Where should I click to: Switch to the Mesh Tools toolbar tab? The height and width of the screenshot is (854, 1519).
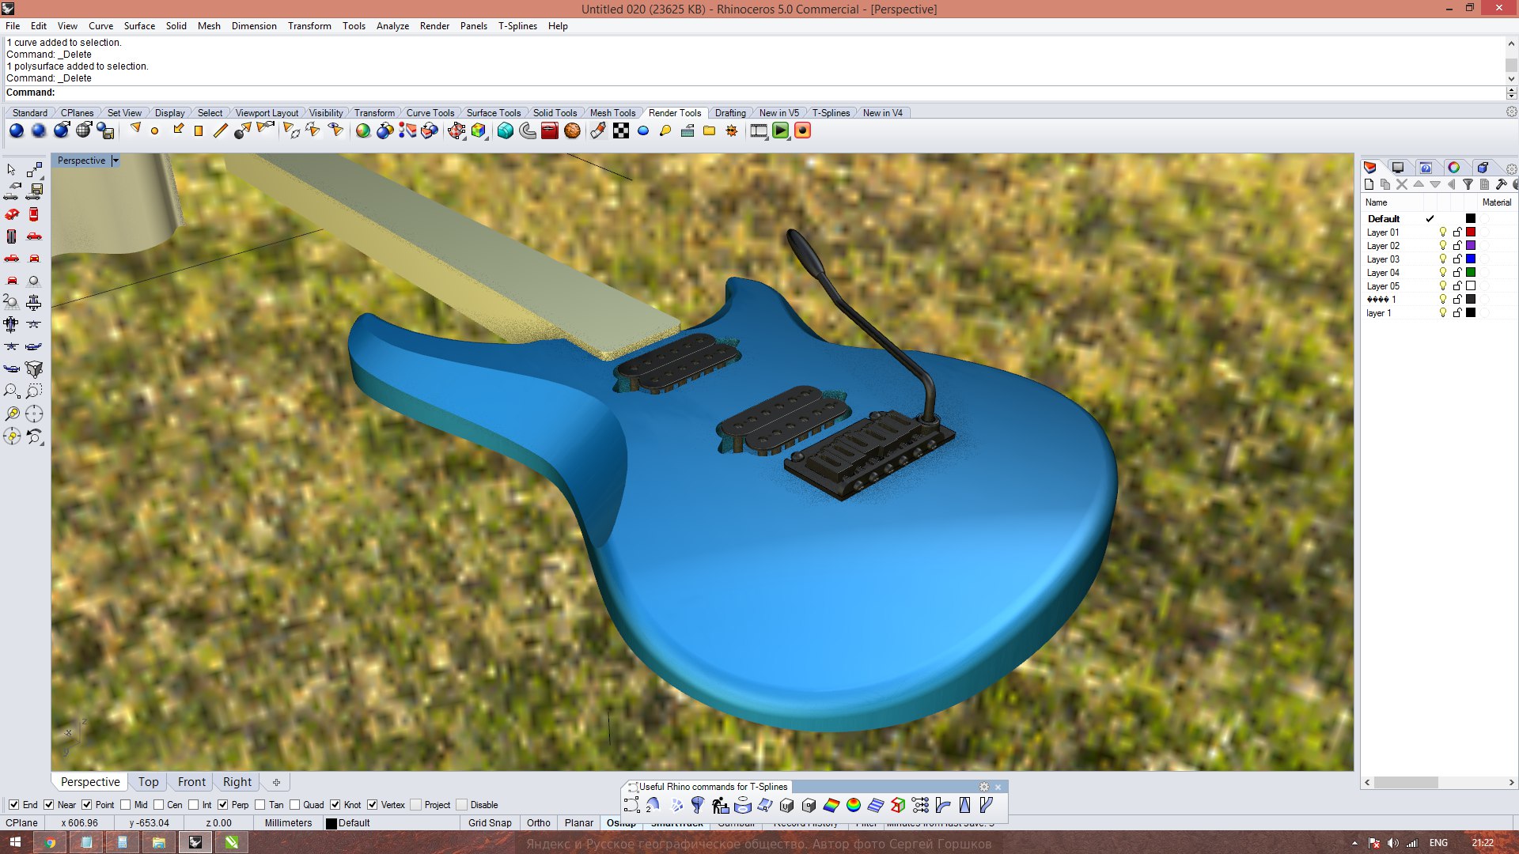coord(612,113)
